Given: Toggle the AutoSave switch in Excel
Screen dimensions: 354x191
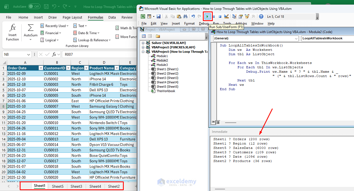Looking at the screenshot, I should pyautogui.click(x=34, y=6).
